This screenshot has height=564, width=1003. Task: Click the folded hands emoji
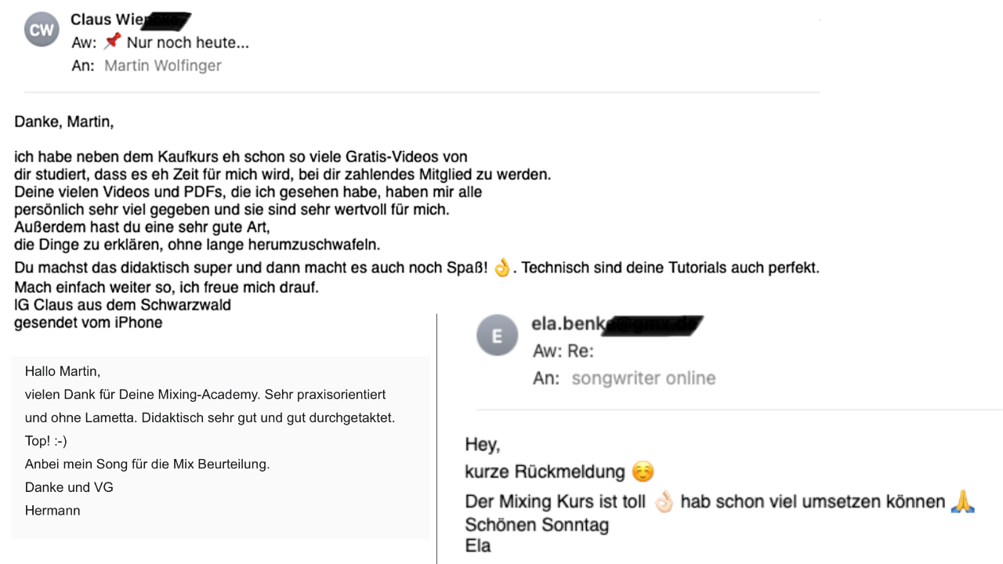tap(962, 501)
